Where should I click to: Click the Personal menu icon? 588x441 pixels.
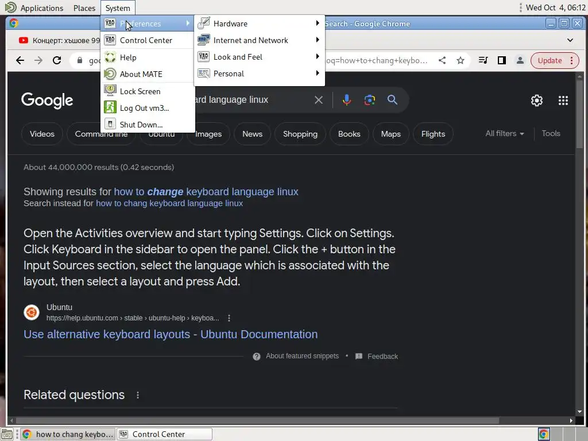point(204,73)
